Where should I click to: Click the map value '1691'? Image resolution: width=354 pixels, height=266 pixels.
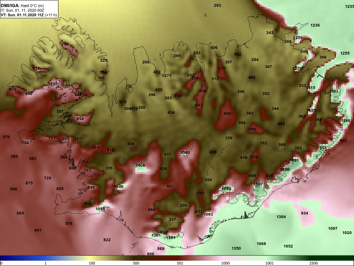coord(294,160)
